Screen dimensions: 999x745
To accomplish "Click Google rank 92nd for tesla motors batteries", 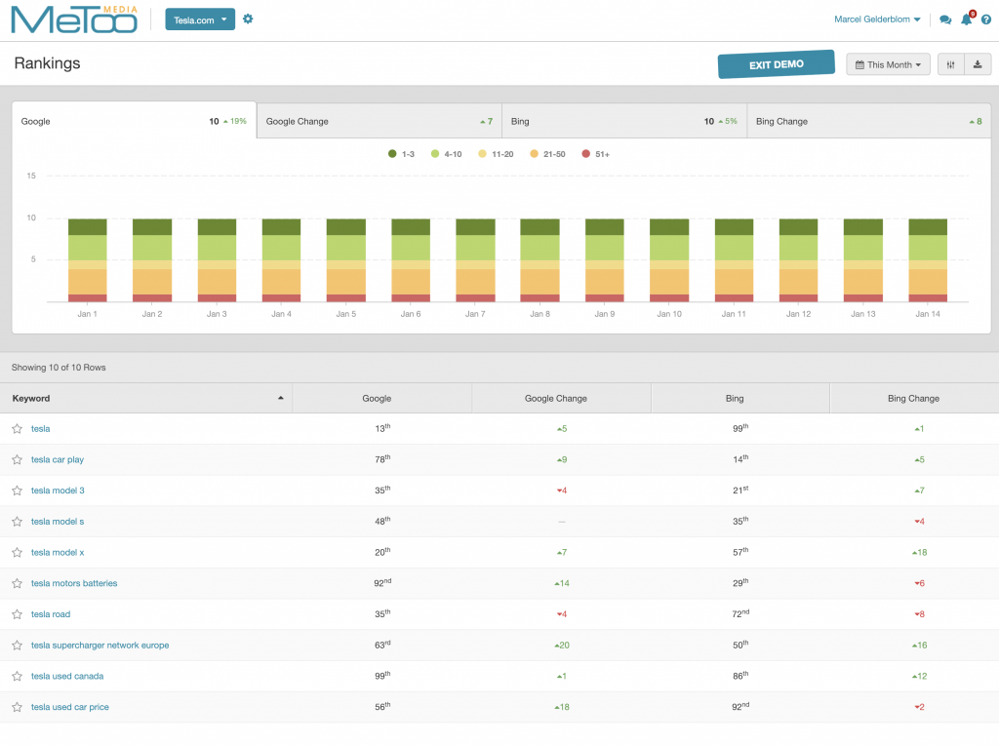I will point(382,583).
